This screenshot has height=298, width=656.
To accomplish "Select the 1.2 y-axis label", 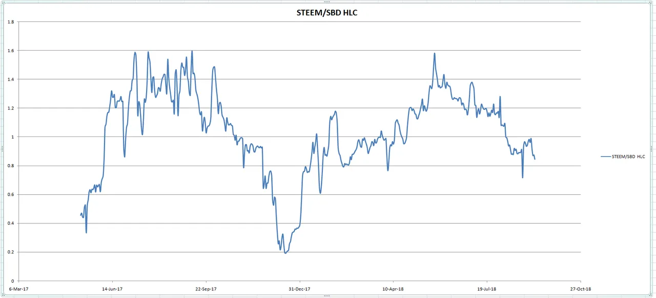I will click(x=11, y=108).
